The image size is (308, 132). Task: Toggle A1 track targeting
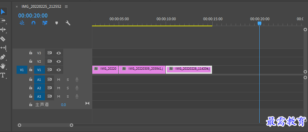tap(39, 79)
